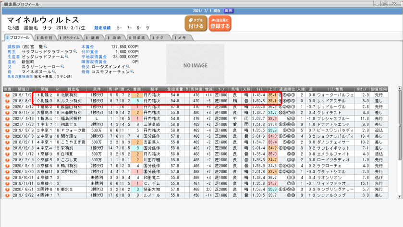Click the magnifier icon next to trainer 宮徹
Image resolution: width=403 pixels, height=227 pixels.
(46, 47)
